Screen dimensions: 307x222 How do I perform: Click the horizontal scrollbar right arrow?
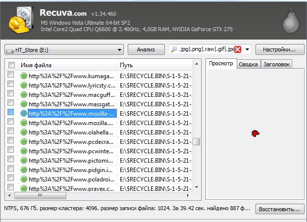click(188, 195)
